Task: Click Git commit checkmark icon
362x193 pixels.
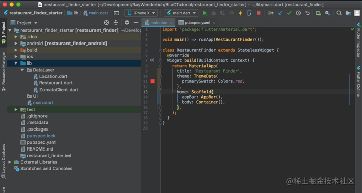Action: pos(289,13)
